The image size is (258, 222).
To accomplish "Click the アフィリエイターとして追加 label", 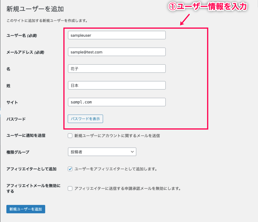I will pyautogui.click(x=31, y=169).
